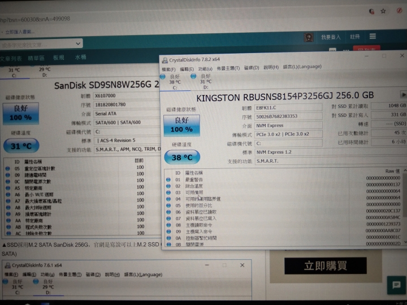
Task: Click the 38 °C temperature button
Action: click(182, 157)
